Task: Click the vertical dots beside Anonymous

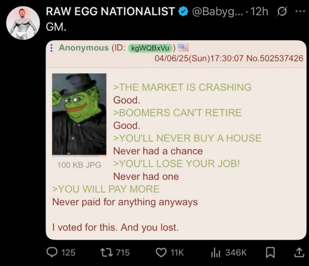Action: [51, 48]
